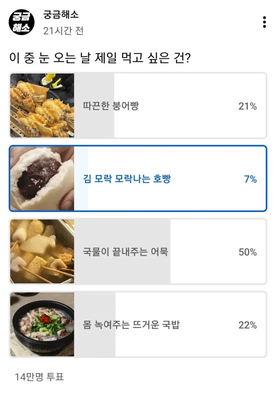276x393 pixels.
Task: Click the 어묵 fish cake skewer thumbnail
Action: 42,252
